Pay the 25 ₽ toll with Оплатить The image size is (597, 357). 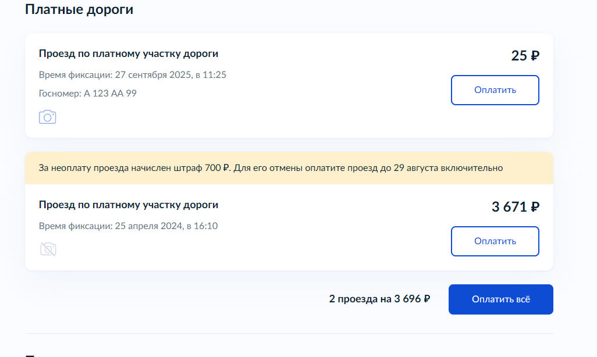495,90
